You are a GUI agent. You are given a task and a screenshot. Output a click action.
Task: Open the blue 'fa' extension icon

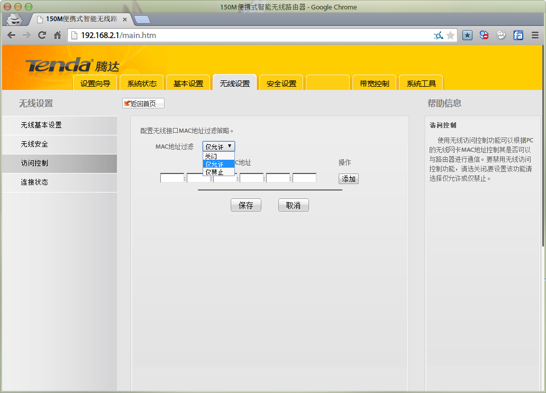tap(518, 35)
